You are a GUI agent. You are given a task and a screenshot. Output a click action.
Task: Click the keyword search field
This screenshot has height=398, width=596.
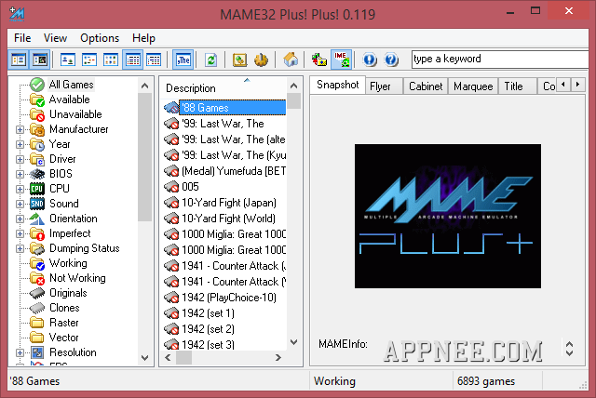(500, 60)
